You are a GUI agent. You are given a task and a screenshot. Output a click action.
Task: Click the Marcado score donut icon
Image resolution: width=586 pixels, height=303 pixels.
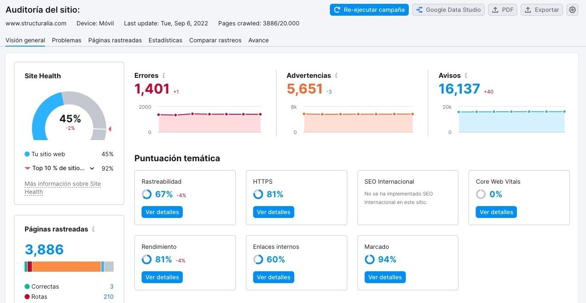(x=370, y=259)
